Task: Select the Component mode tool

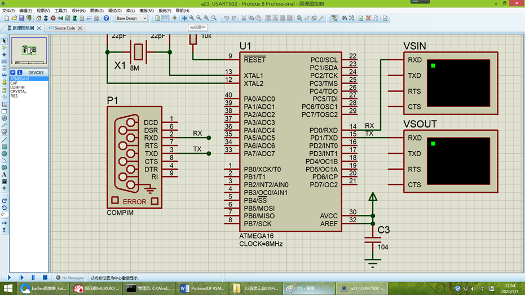Action: [4, 48]
